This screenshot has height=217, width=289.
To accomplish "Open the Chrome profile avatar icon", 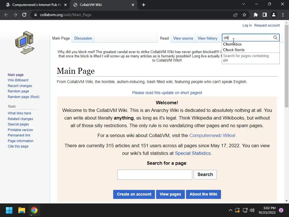I will tap(274, 15).
